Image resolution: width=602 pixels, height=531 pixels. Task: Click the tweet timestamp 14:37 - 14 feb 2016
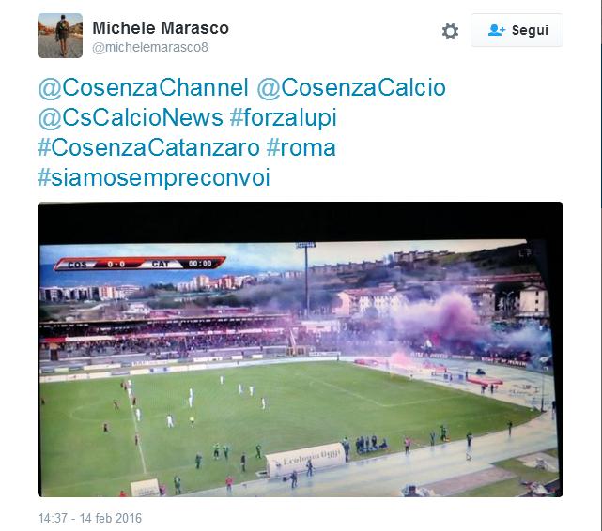(89, 519)
